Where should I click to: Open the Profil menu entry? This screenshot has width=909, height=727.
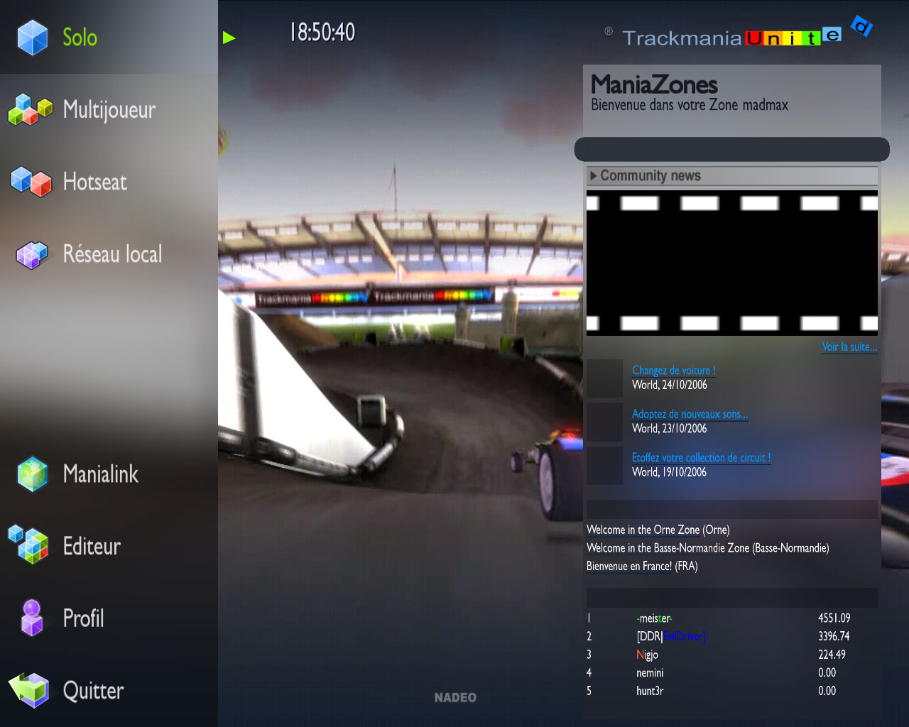[84, 618]
